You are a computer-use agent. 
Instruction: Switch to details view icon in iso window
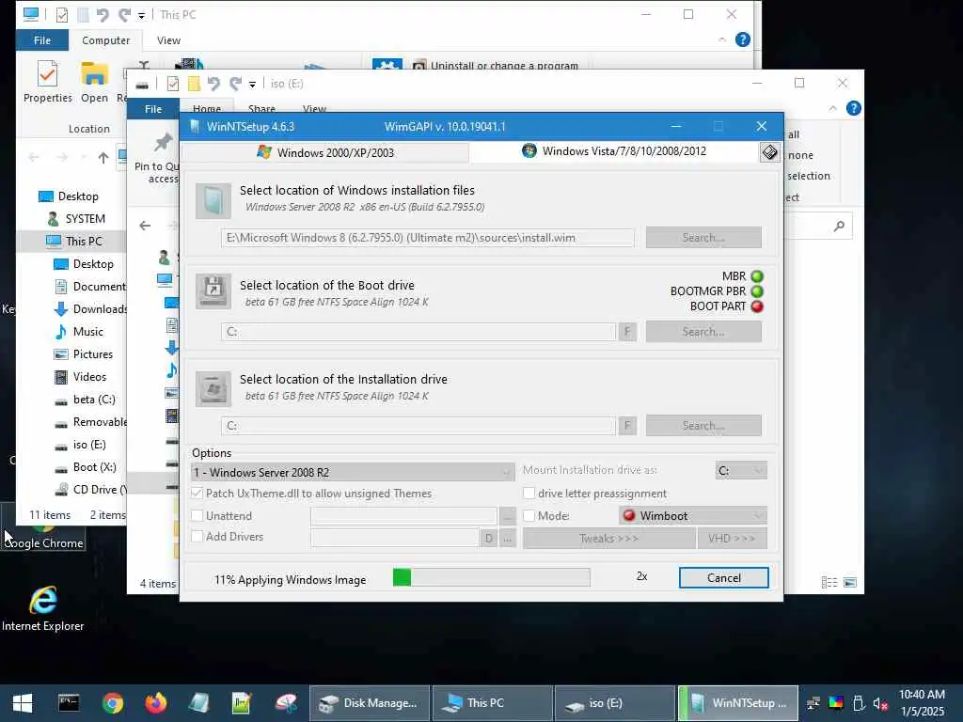[829, 582]
